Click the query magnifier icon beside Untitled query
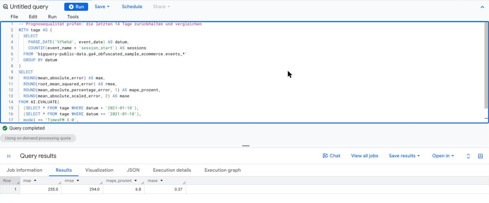 (x=5, y=7)
